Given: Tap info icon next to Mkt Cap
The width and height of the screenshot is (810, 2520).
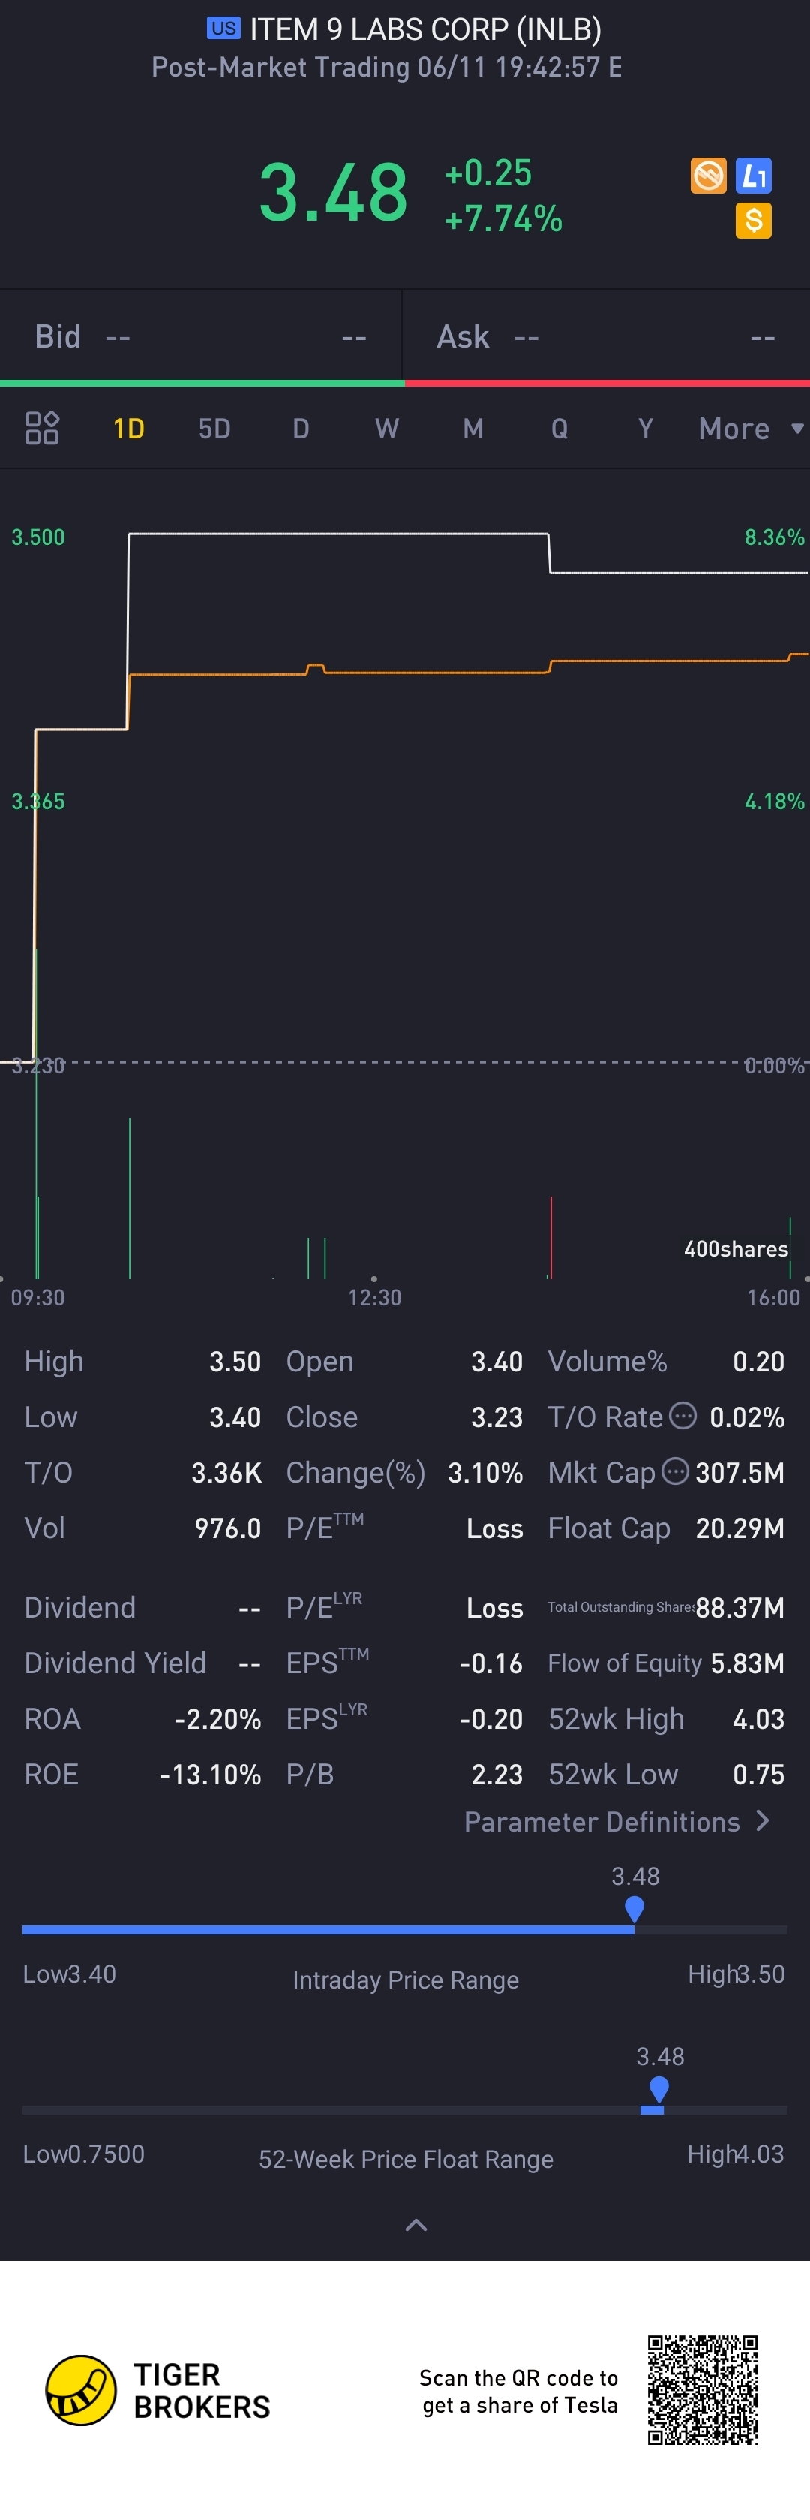Looking at the screenshot, I should click(x=675, y=1471).
